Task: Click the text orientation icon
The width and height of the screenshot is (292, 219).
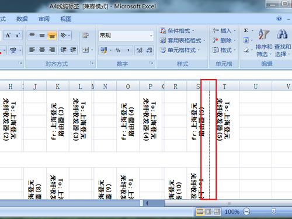Action: pos(65,36)
